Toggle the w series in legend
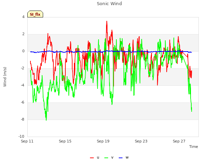 pos(124,158)
